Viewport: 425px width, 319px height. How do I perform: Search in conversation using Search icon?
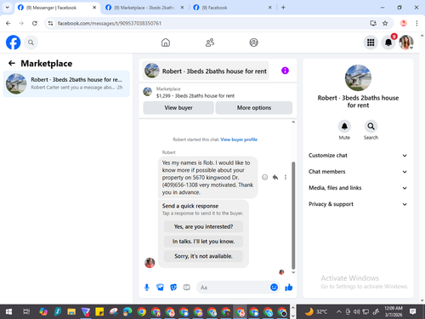(x=371, y=126)
